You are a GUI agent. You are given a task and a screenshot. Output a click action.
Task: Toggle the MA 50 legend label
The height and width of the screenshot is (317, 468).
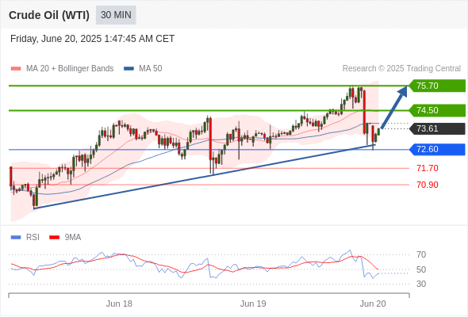[x=151, y=69]
